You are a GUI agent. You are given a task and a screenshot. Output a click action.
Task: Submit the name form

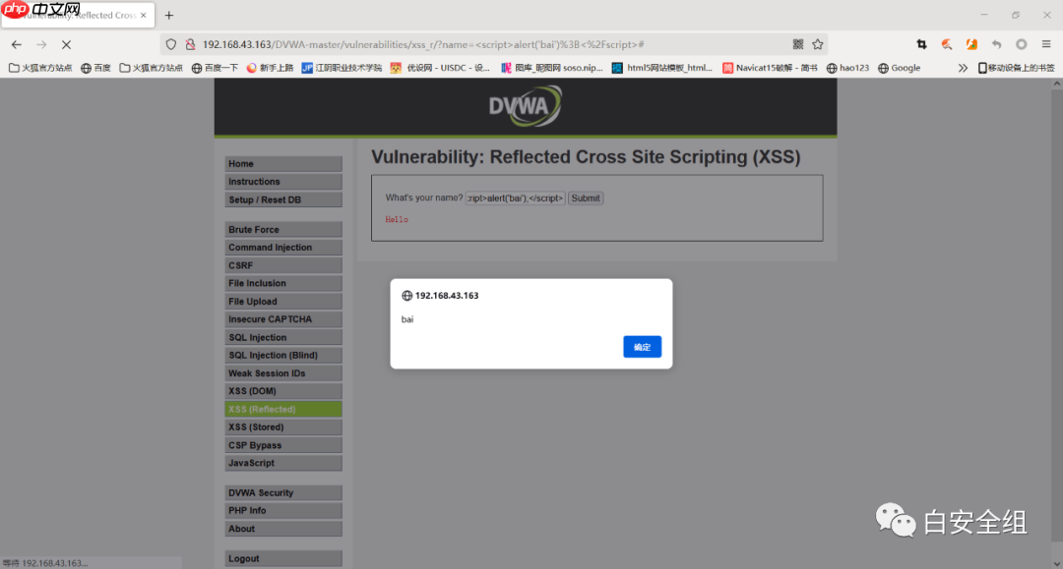click(x=585, y=199)
